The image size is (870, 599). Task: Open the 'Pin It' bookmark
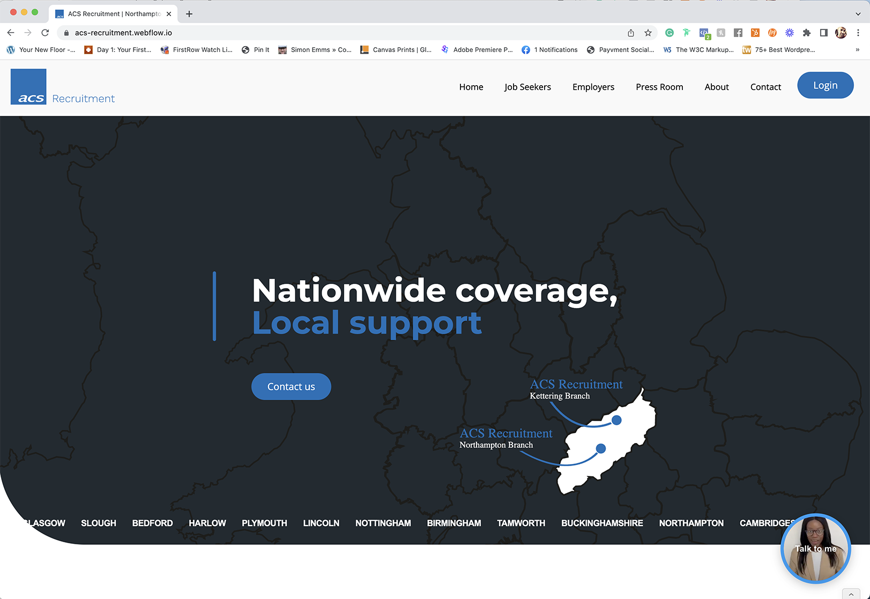[x=256, y=50]
